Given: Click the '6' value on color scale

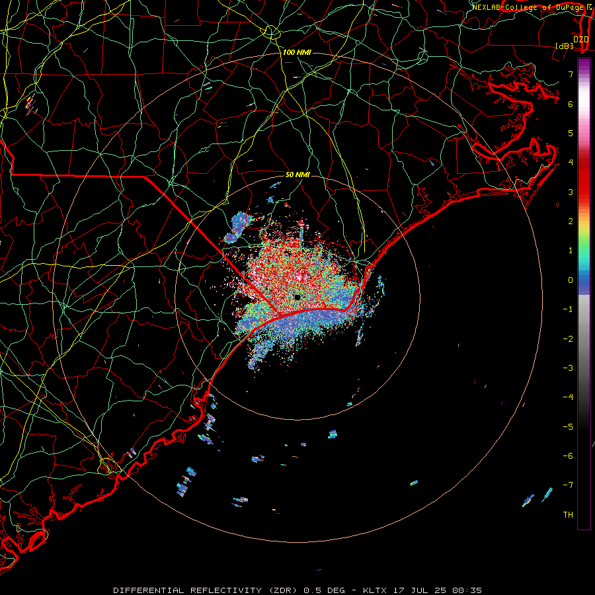Looking at the screenshot, I should click(571, 104).
